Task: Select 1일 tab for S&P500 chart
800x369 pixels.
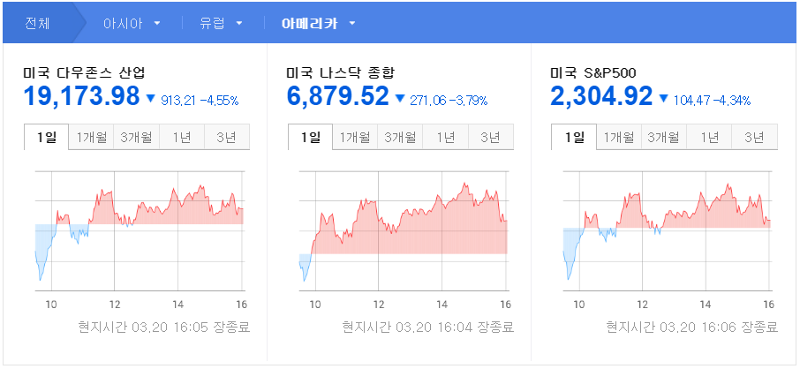Action: [x=574, y=137]
